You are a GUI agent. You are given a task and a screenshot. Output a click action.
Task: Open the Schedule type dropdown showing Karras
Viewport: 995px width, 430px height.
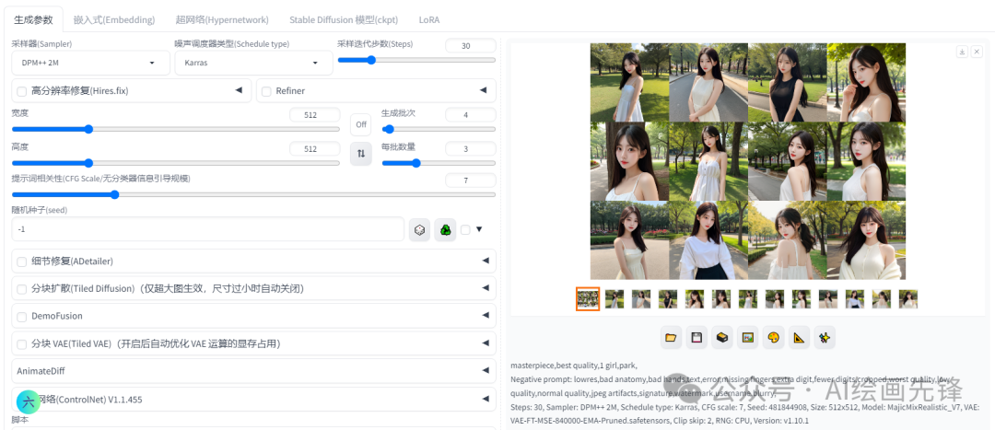(x=253, y=63)
